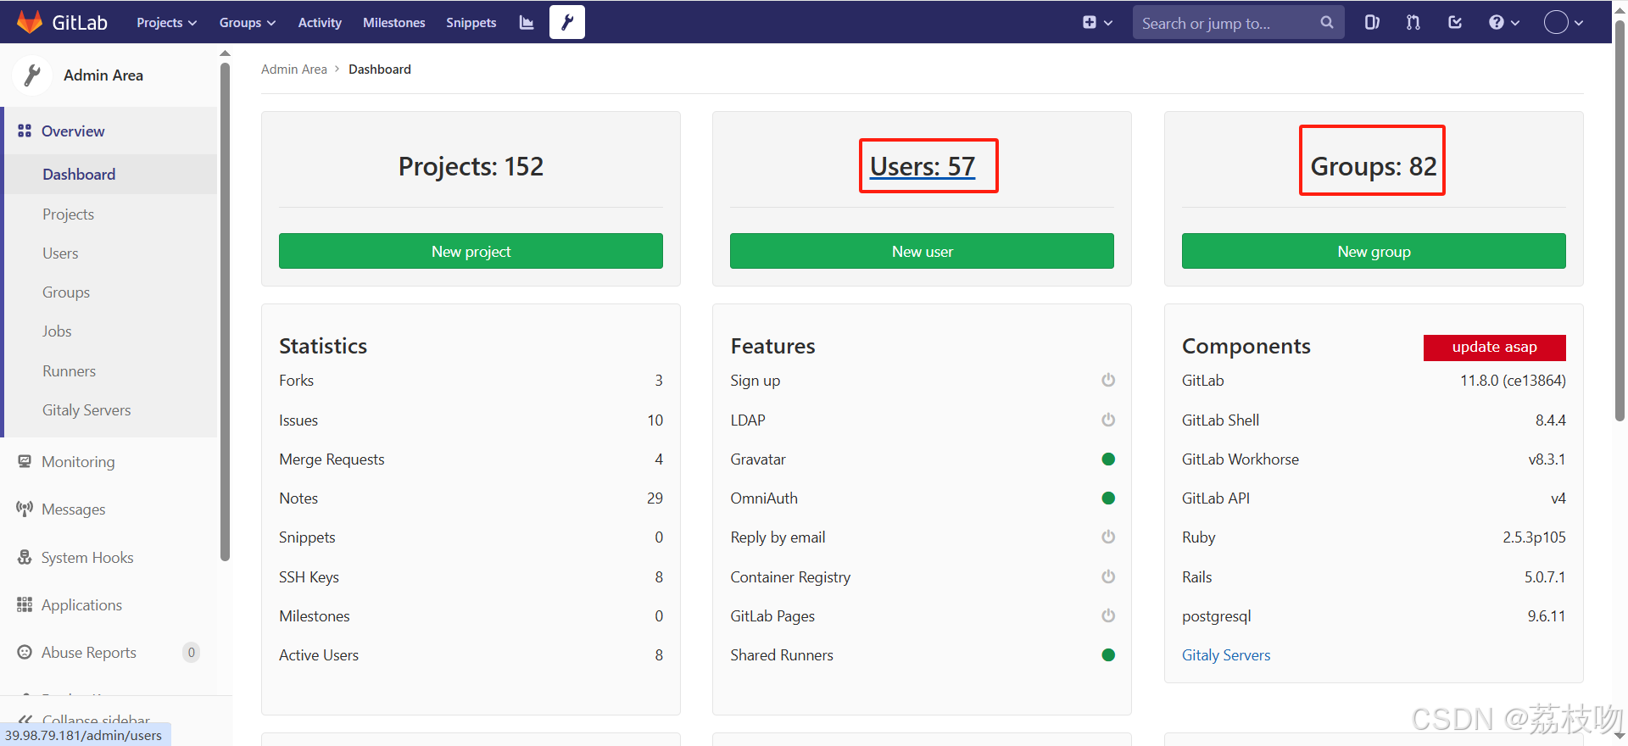Click Admin Area in the breadcrumb
This screenshot has width=1628, height=746.
click(x=293, y=70)
